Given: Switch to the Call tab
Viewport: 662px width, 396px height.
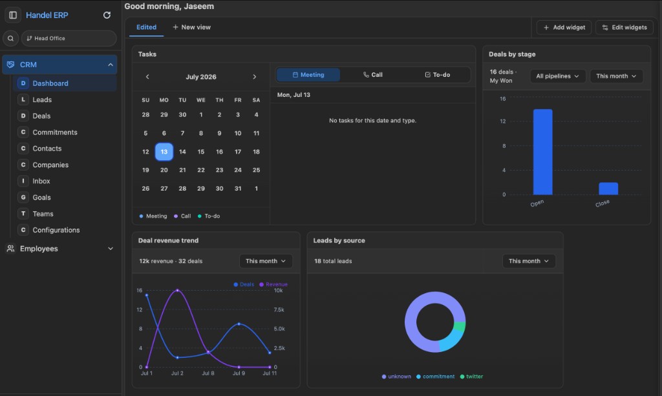Looking at the screenshot, I should [x=373, y=75].
